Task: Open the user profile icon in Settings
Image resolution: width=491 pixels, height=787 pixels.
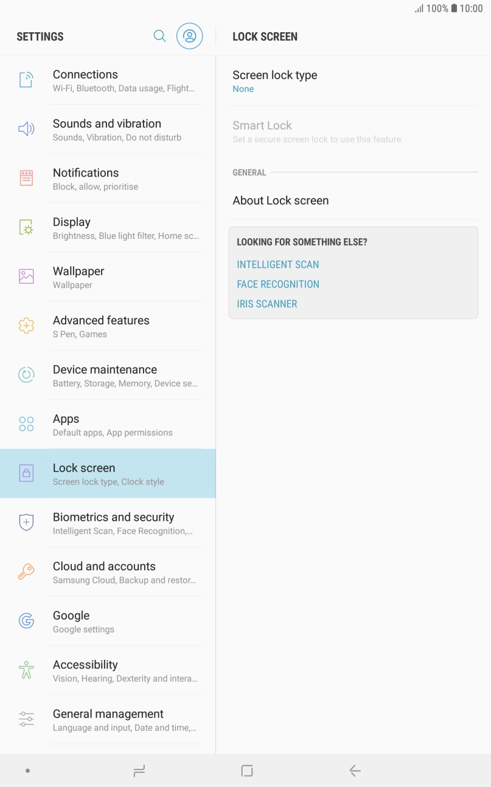Action: point(189,36)
